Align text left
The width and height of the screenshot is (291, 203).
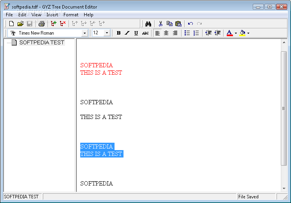pyautogui.click(x=157, y=33)
